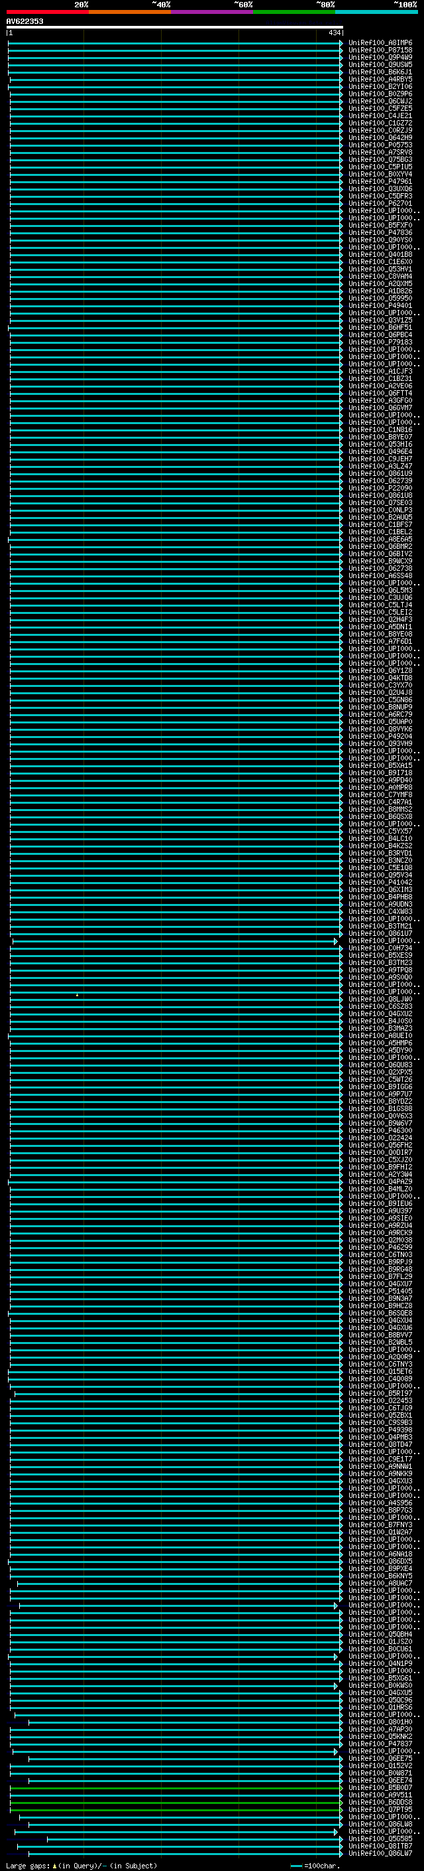Select hit label UniRef100_P47836
Viewport: 424px width, 1871px height.
(x=380, y=232)
